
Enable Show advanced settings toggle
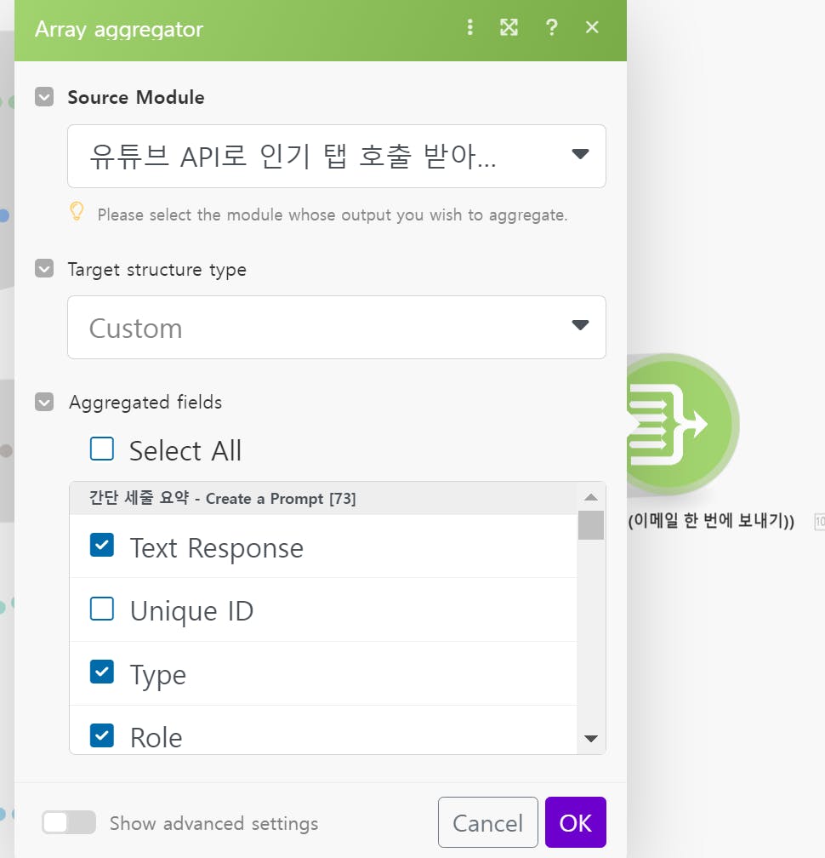[69, 822]
